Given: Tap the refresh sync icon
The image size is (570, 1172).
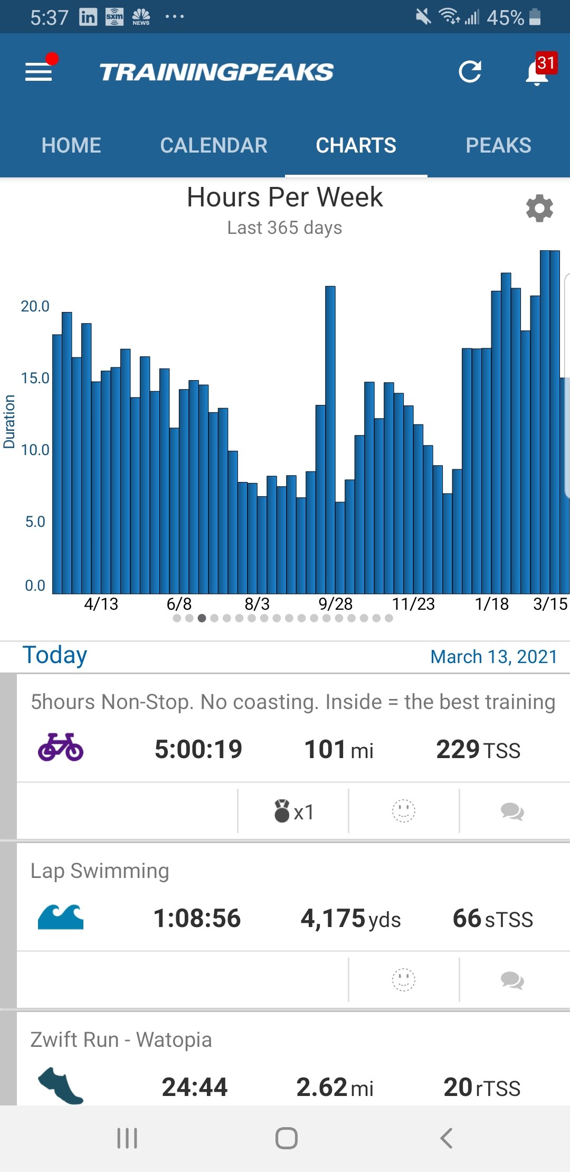Looking at the screenshot, I should (470, 72).
